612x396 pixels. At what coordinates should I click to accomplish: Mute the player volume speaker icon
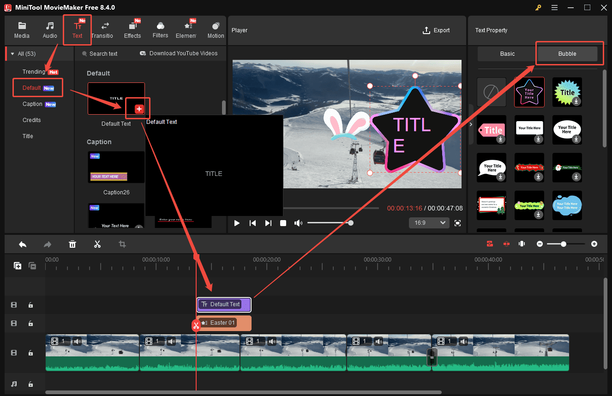298,223
